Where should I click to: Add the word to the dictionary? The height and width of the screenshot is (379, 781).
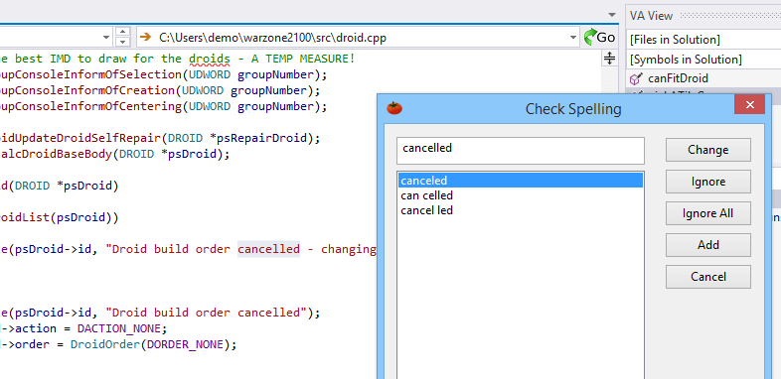(x=707, y=245)
